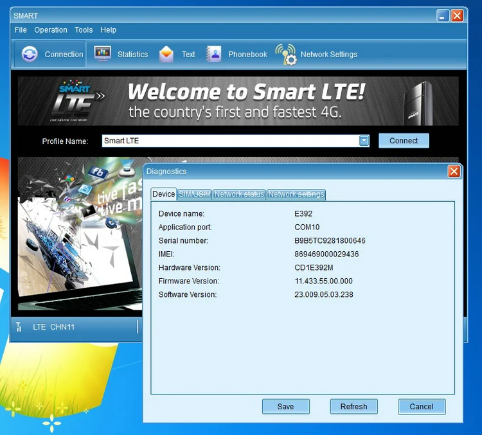The width and height of the screenshot is (482, 435).
Task: Open the Connection icon in toolbar
Action: [30, 54]
